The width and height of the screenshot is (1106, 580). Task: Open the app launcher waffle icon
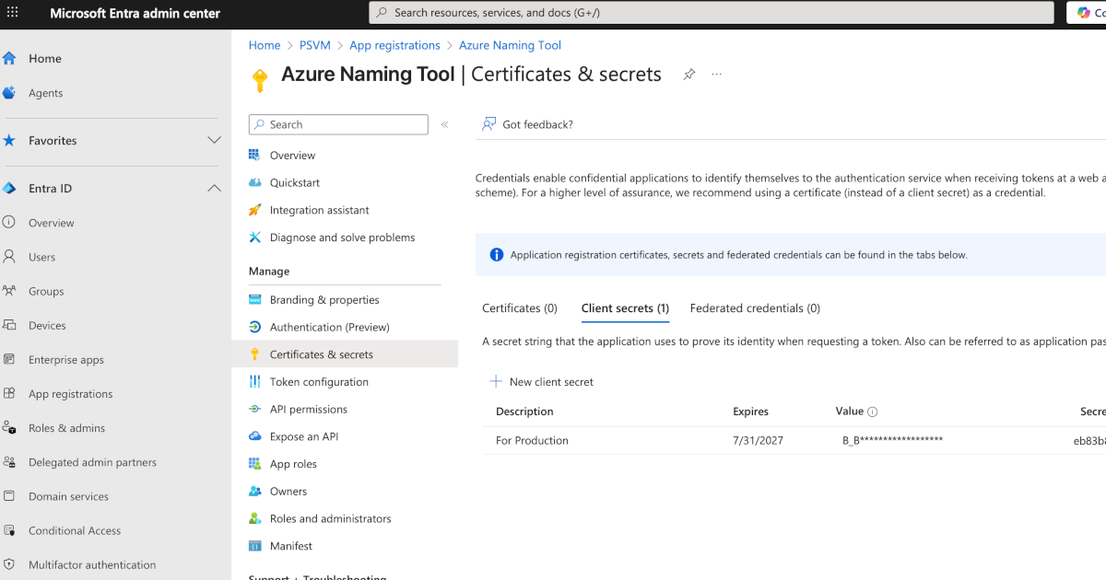point(12,13)
